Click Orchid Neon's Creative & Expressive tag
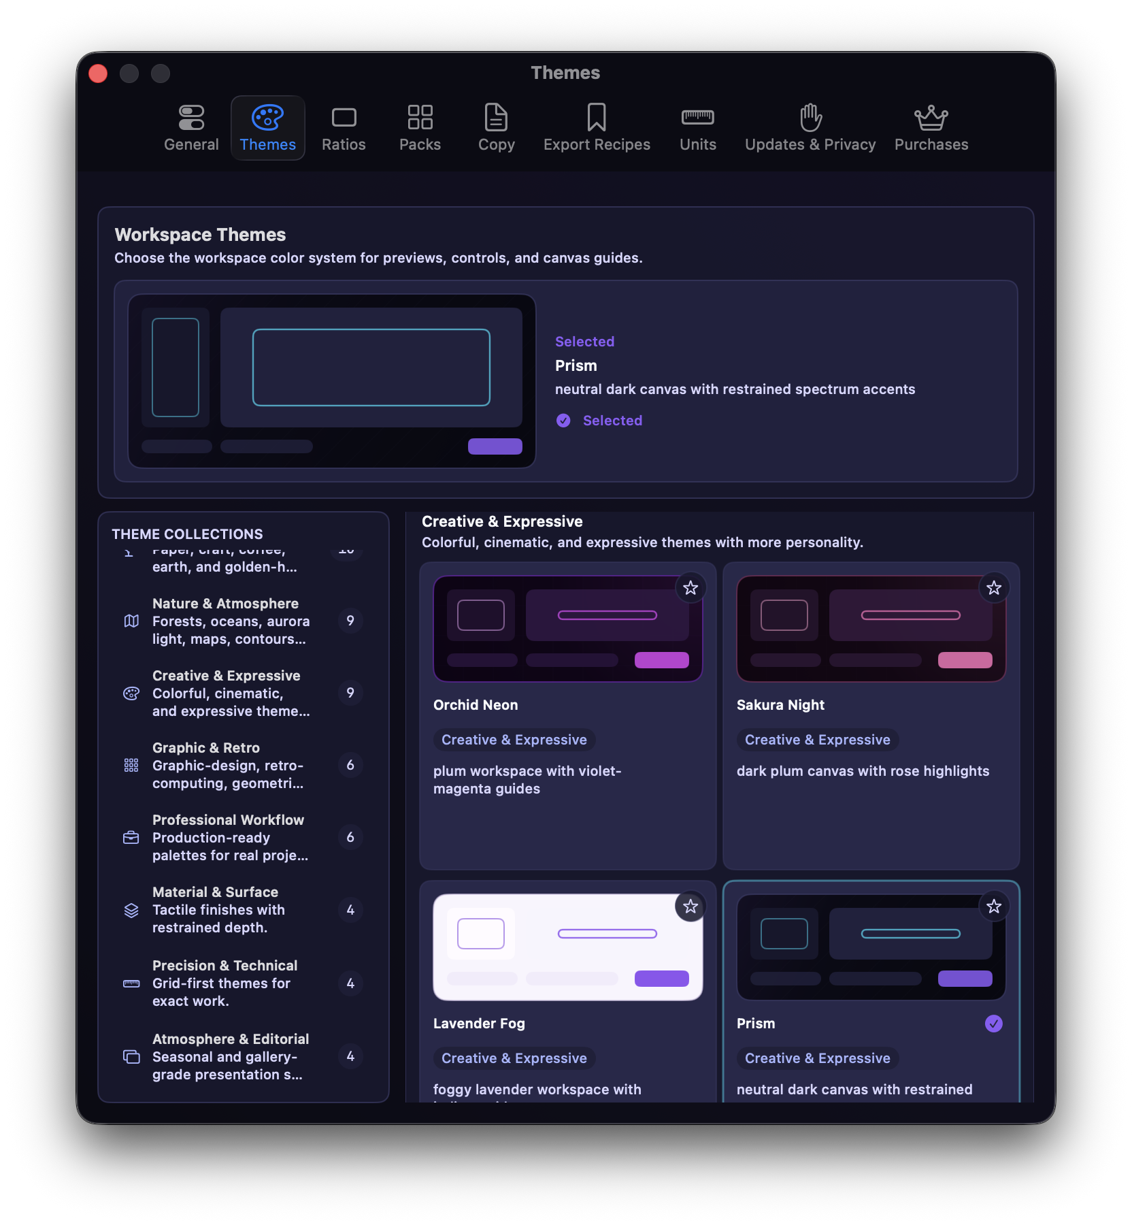The height and width of the screenshot is (1225, 1132). coord(514,740)
